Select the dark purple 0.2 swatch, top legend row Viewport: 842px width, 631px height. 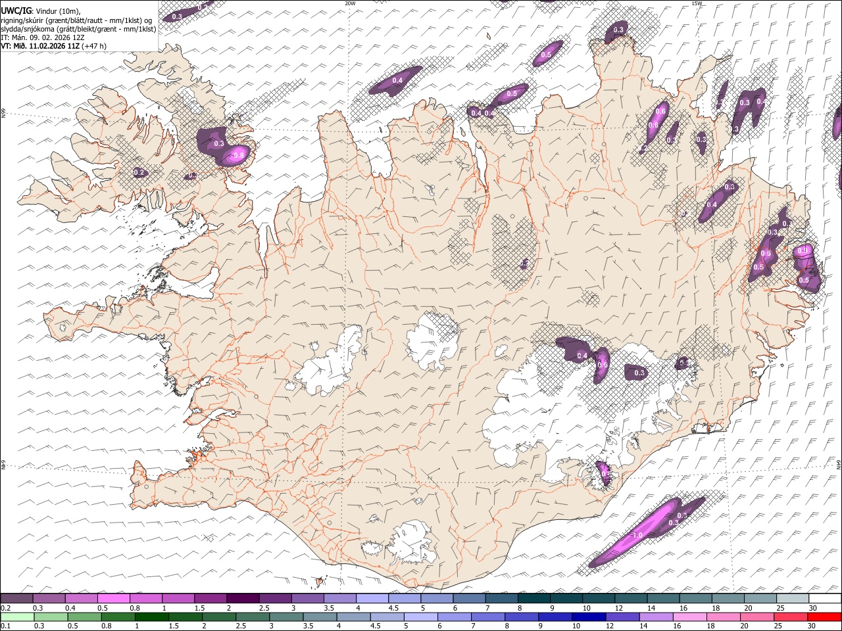[16, 598]
